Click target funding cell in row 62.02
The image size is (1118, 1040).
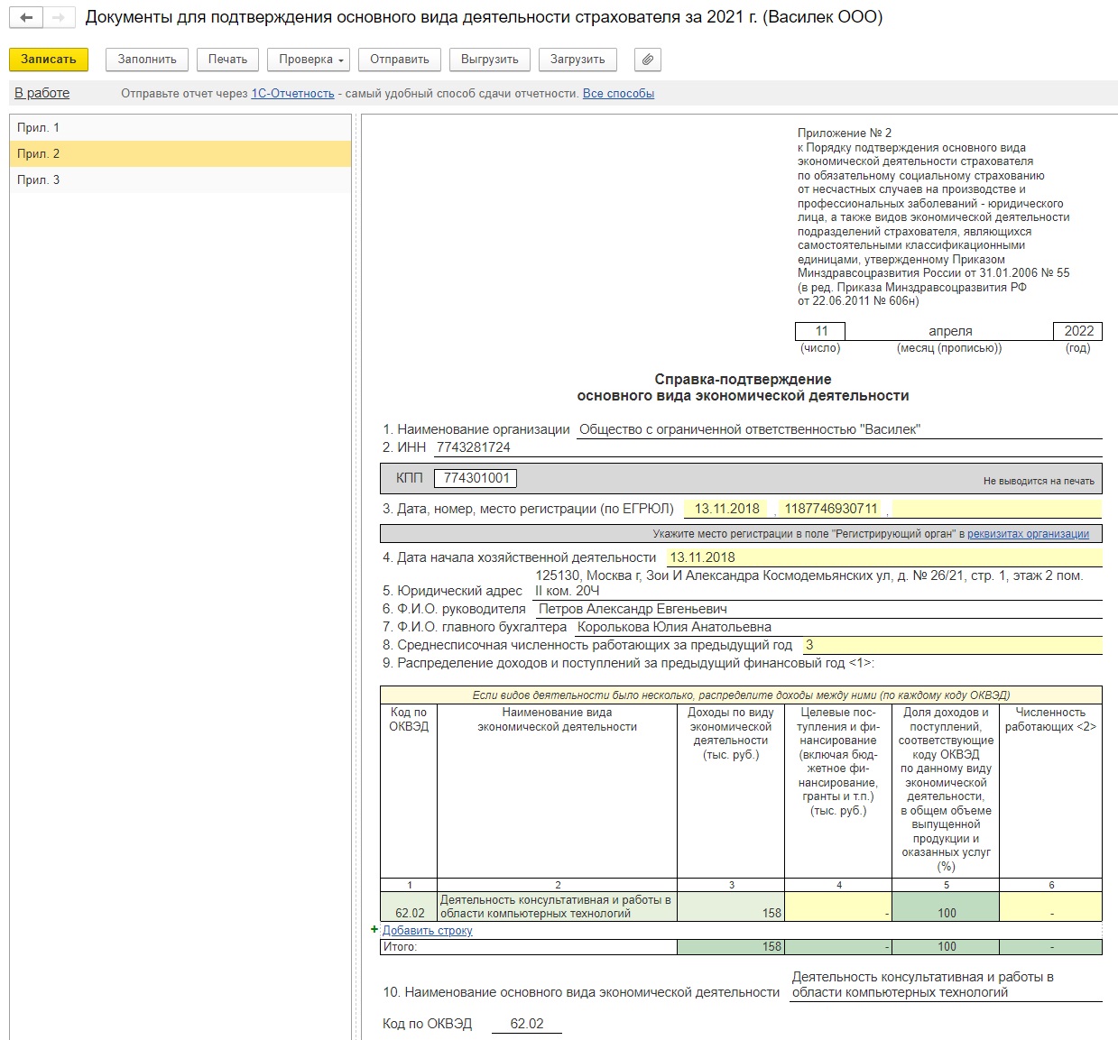838,907
